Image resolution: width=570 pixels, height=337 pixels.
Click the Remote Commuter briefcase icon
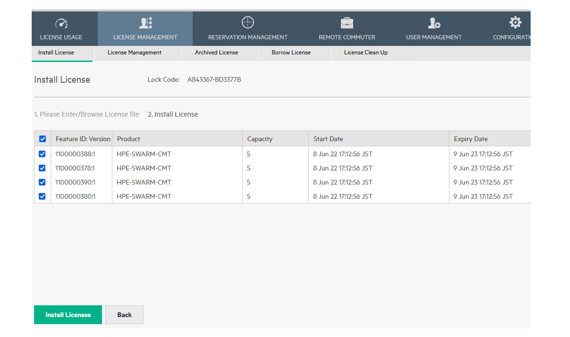click(x=347, y=22)
